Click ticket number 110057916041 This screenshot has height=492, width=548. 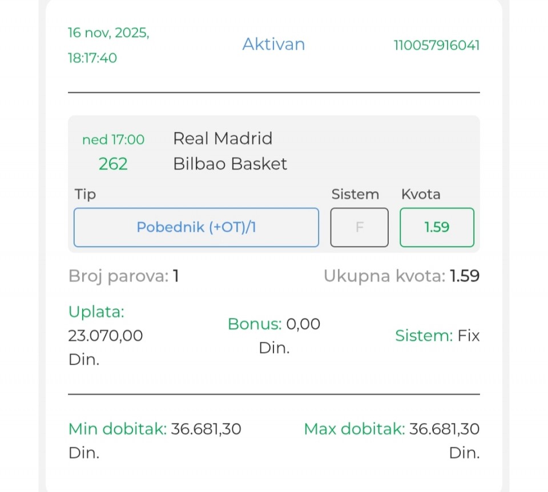point(437,45)
